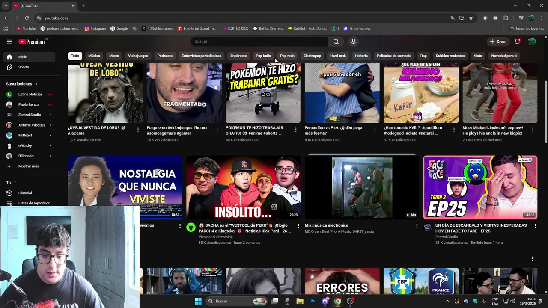Open options for Mix: música electrónica
The width and height of the screenshot is (548, 308).
pos(417,226)
